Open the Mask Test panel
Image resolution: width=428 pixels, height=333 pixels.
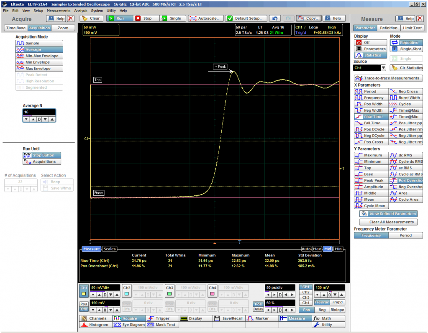[x=161, y=325]
